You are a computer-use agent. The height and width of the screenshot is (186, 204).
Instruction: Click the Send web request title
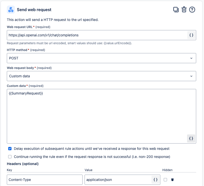(x=34, y=10)
